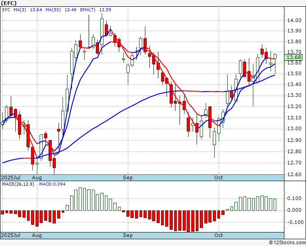Click the 13.90 price axis label
Image resolution: width=306 pixels, height=246 pixels.
(x=294, y=31)
